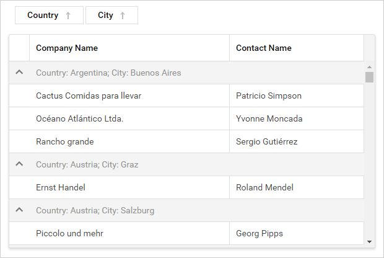
Task: Select the Cactus Comidas para llevar row
Action: (x=89, y=96)
